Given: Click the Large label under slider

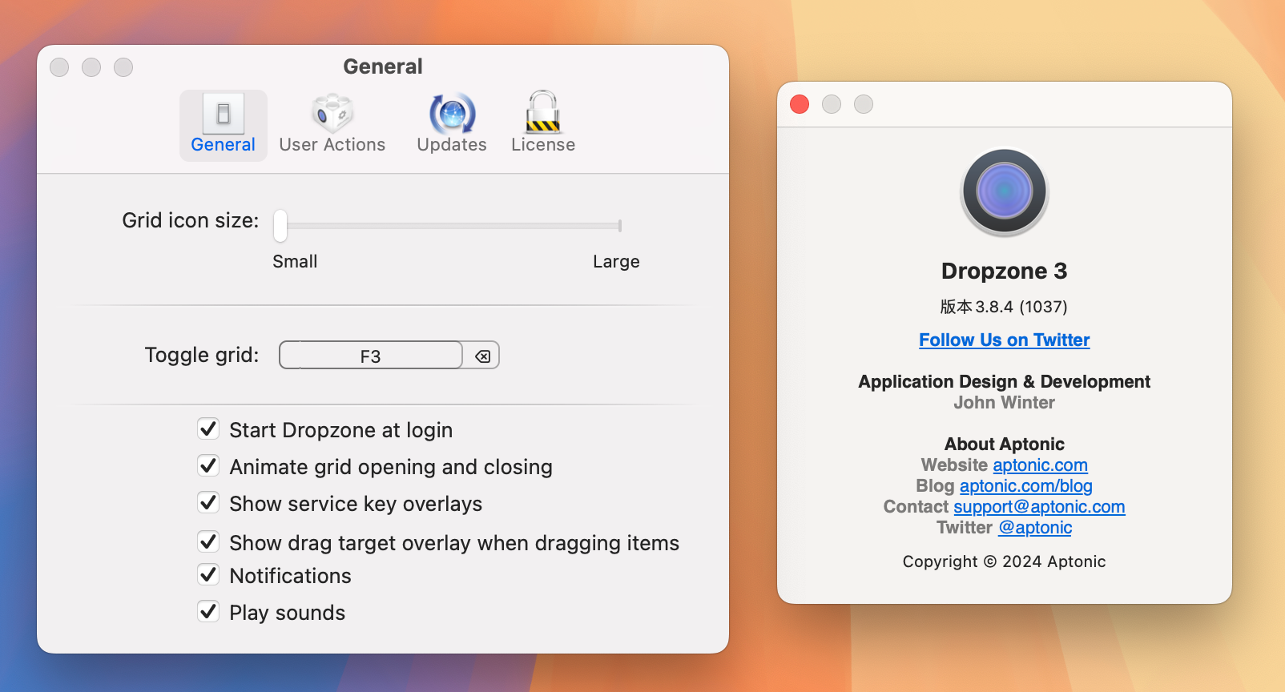Looking at the screenshot, I should click(x=616, y=262).
